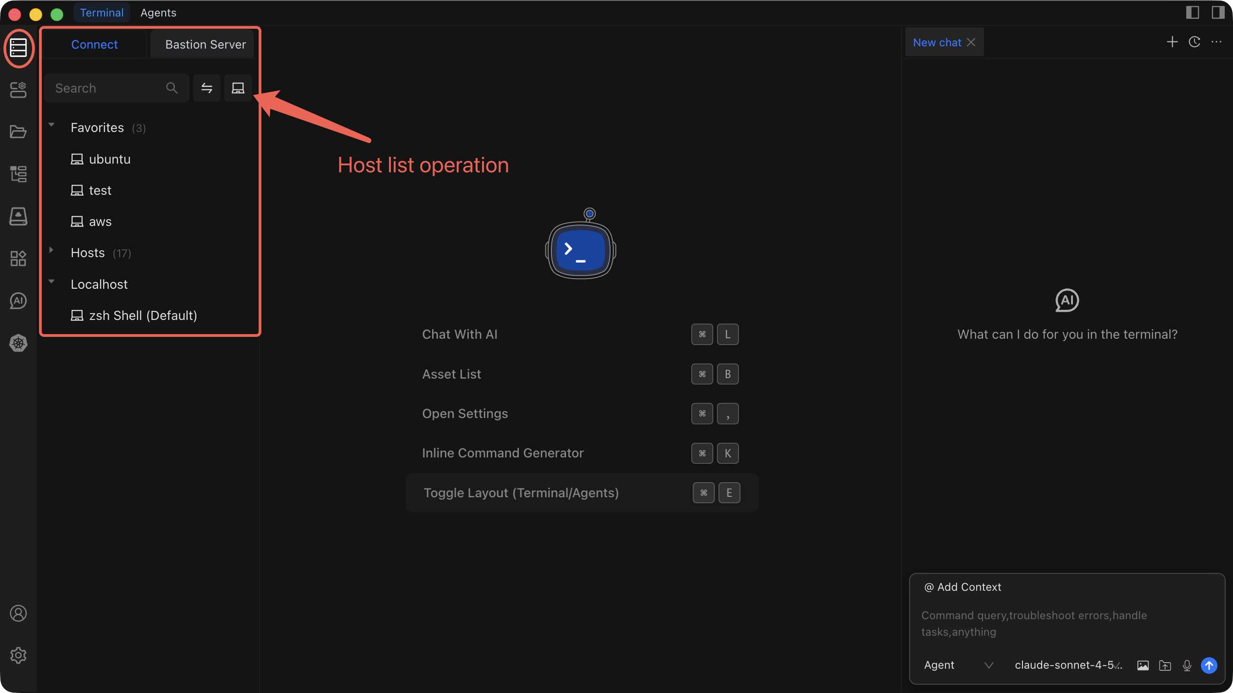Screen dimensions: 1233x693
Task: Switch to the Bastion Server tab
Action: (205, 44)
